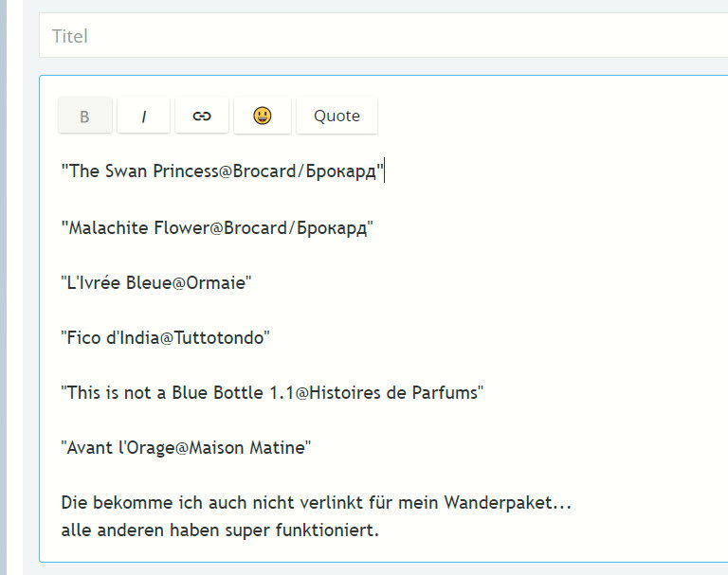Click the sentence "Die bekomme ich auch nicht verlinkt"
Image resolution: width=728 pixels, height=575 pixels.
tap(211, 503)
